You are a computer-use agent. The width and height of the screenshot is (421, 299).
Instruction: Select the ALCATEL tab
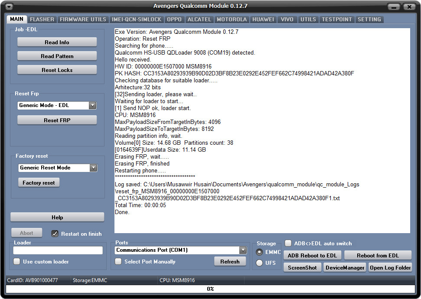pyautogui.click(x=199, y=19)
